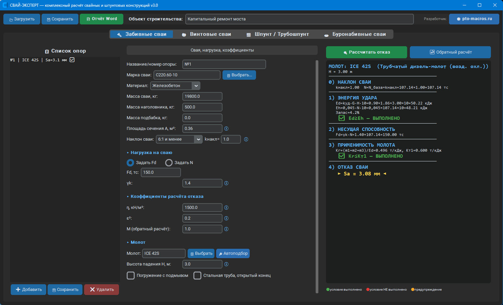This screenshot has height=305, width=503.
Task: Open info tooltip for γk coefficient
Action: coord(226,183)
